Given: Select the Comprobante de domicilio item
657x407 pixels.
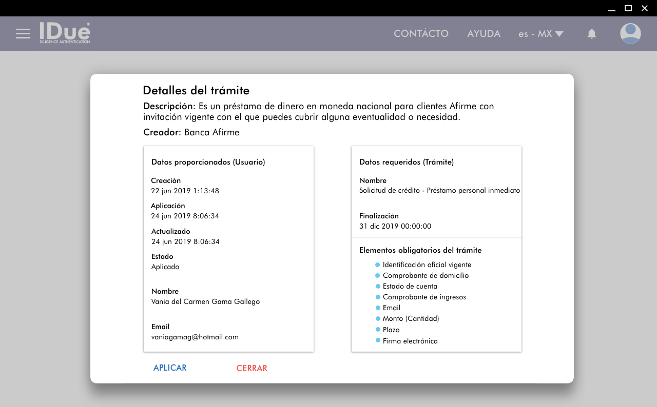Looking at the screenshot, I should [426, 276].
